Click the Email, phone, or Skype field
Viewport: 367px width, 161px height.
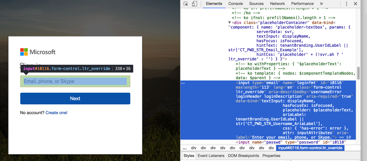coord(75,81)
